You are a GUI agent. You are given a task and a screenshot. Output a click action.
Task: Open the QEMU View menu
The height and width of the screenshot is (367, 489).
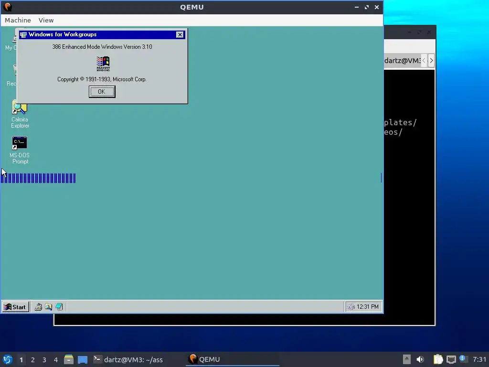click(x=46, y=20)
